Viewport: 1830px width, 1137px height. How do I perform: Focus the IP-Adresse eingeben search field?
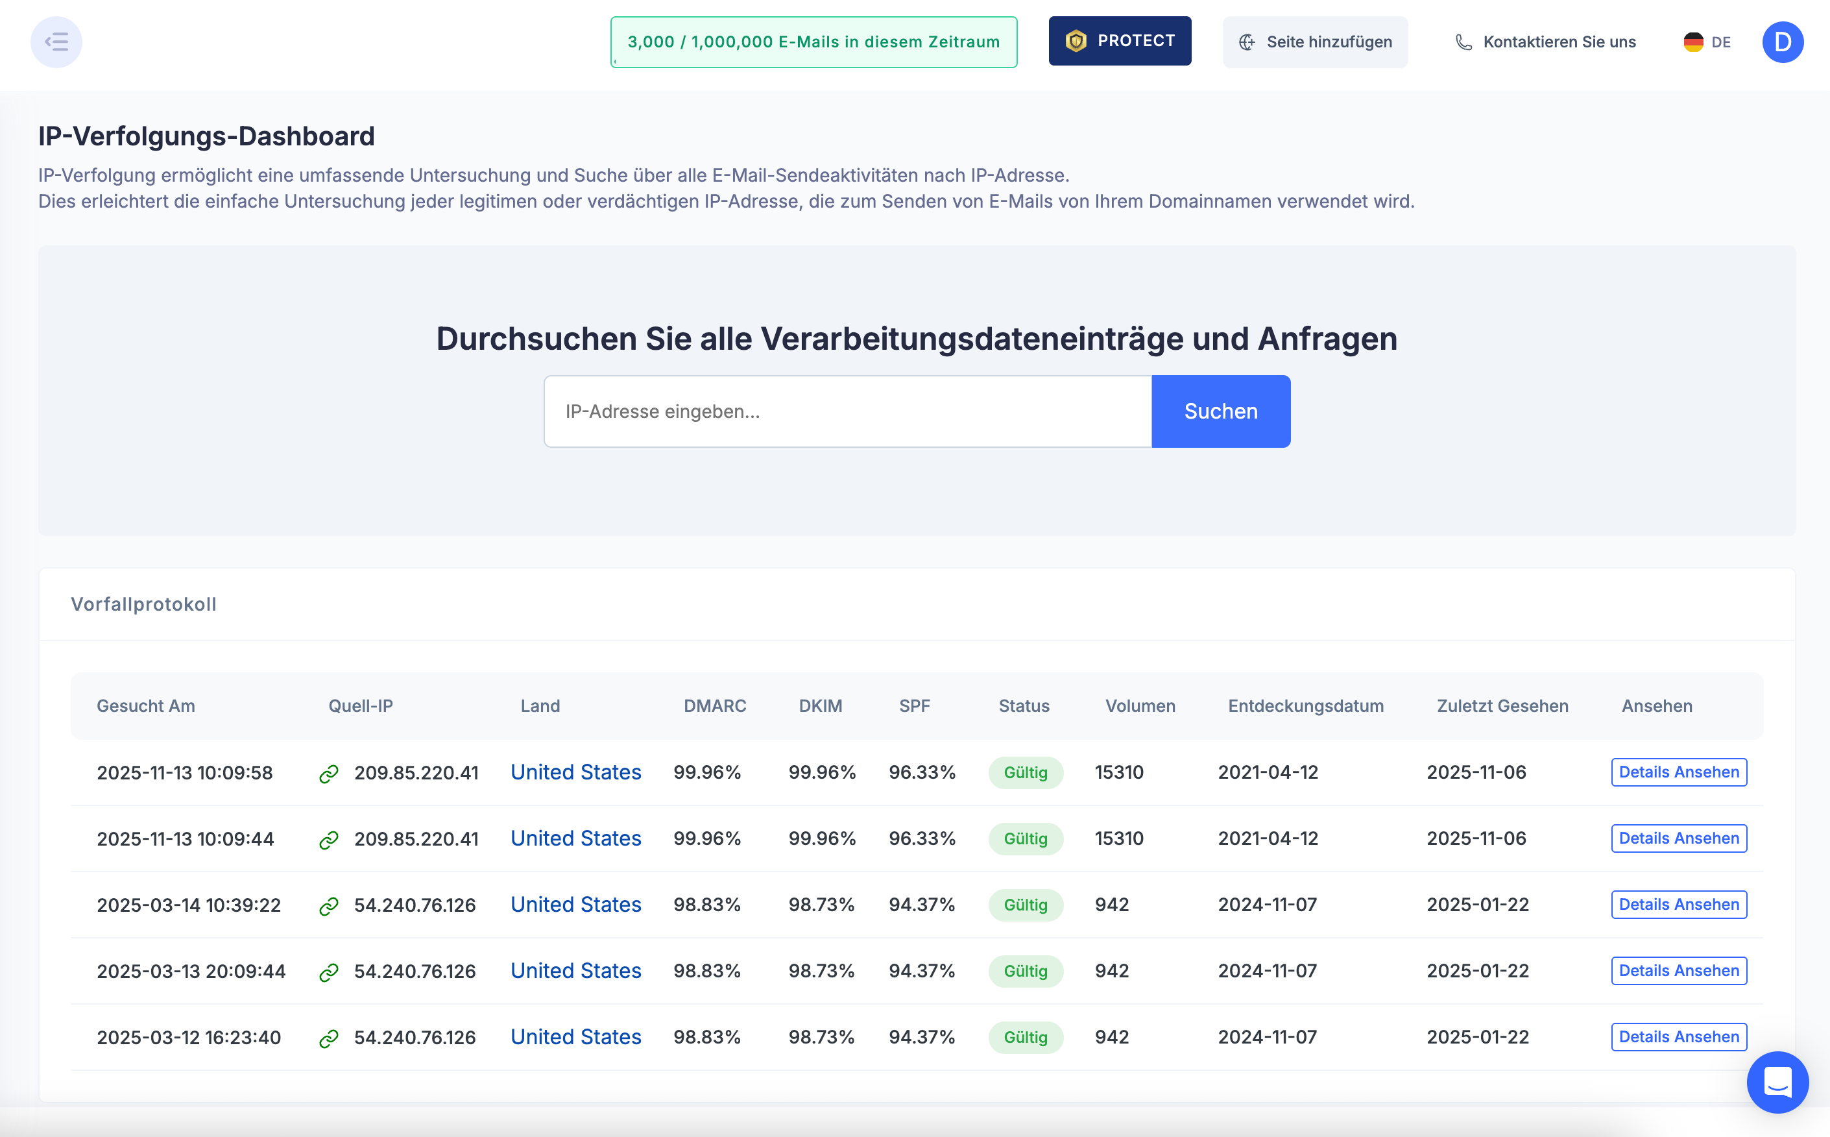click(847, 411)
